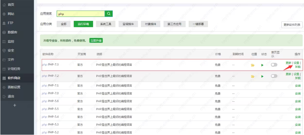Click 设置 link for PHP-7.2
Image resolution: width=304 pixels, height=135 pixels.
296,74
